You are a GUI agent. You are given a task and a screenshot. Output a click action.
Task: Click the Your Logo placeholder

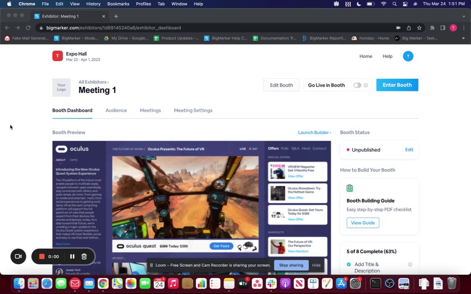[x=61, y=87]
